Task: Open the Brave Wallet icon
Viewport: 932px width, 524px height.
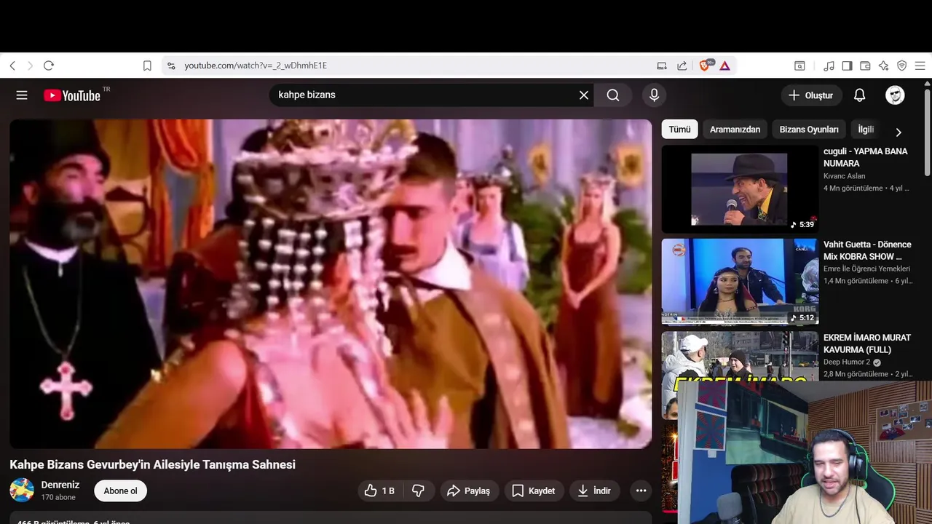Action: pos(865,65)
